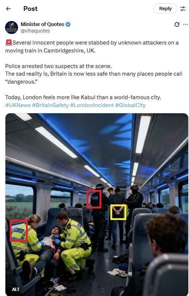Click red box around officer's POLICE vest
189x296 pixels.
(94, 199)
